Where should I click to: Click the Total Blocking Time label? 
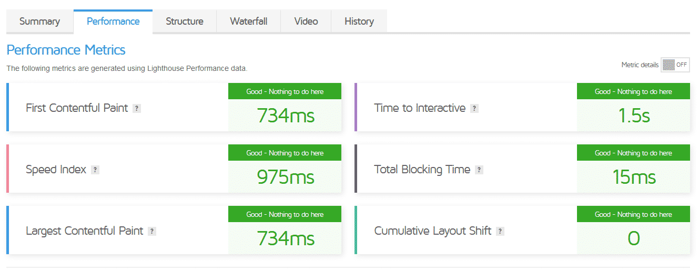[x=422, y=170]
